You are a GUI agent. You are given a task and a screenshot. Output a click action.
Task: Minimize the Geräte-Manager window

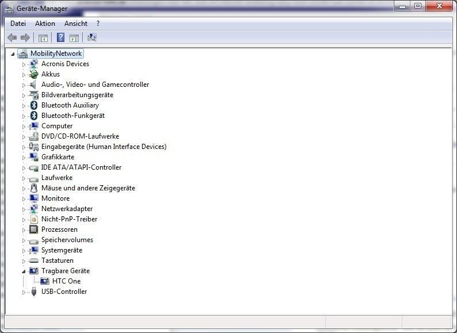click(402, 6)
